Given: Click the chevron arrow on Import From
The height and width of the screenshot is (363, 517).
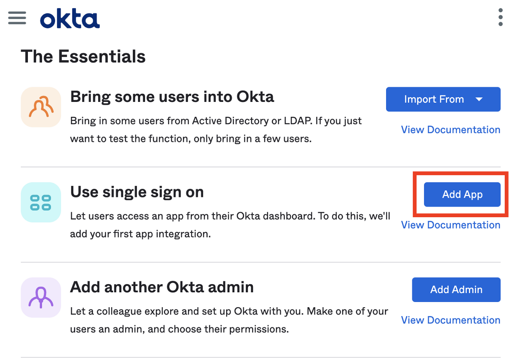Looking at the screenshot, I should tap(480, 99).
